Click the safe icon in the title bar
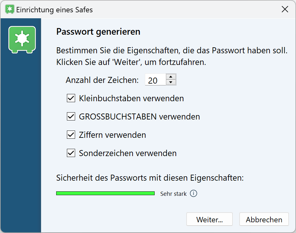The width and height of the screenshot is (296, 233). [x=9, y=9]
